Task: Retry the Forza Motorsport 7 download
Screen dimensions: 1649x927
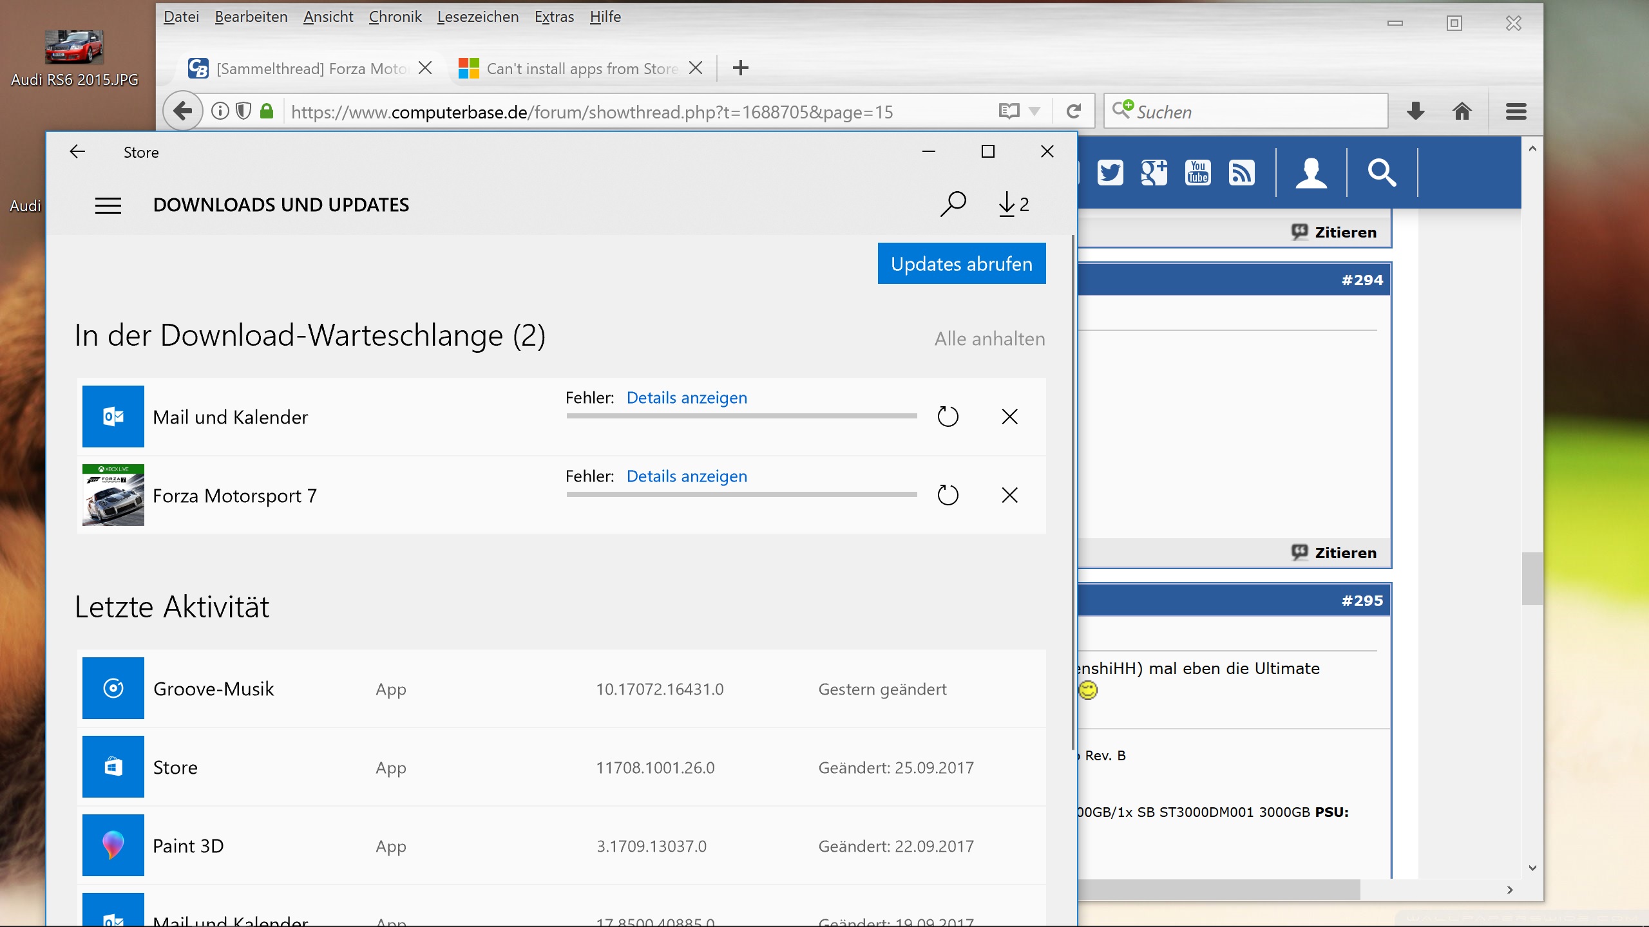Action: (x=948, y=495)
